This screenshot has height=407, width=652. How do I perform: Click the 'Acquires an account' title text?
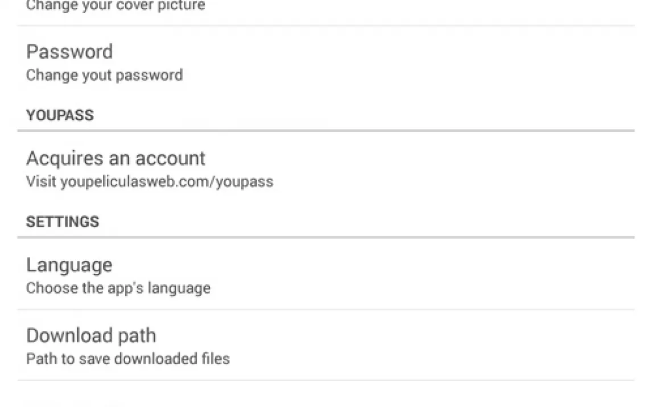click(115, 159)
